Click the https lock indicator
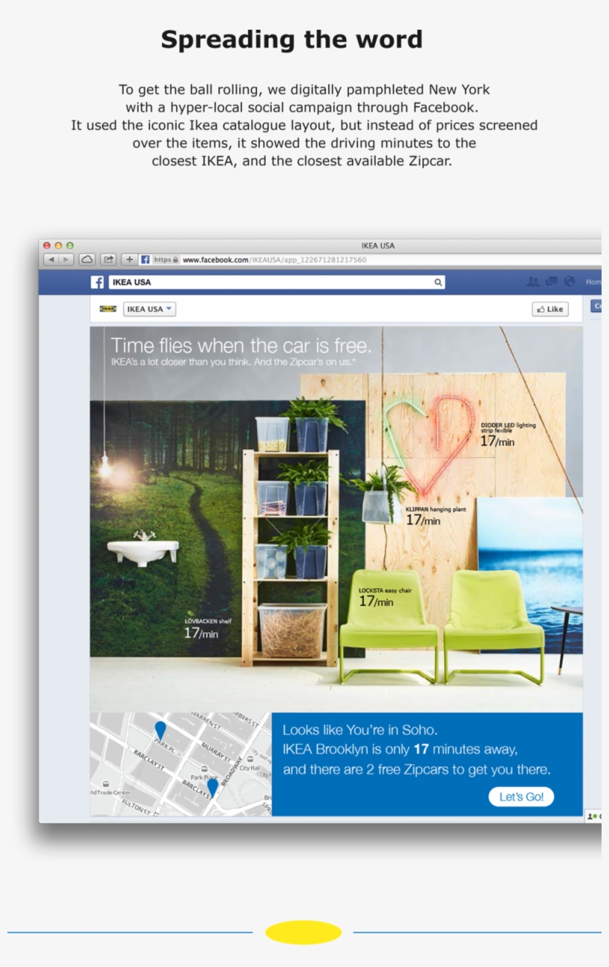The image size is (609, 967). (x=166, y=259)
